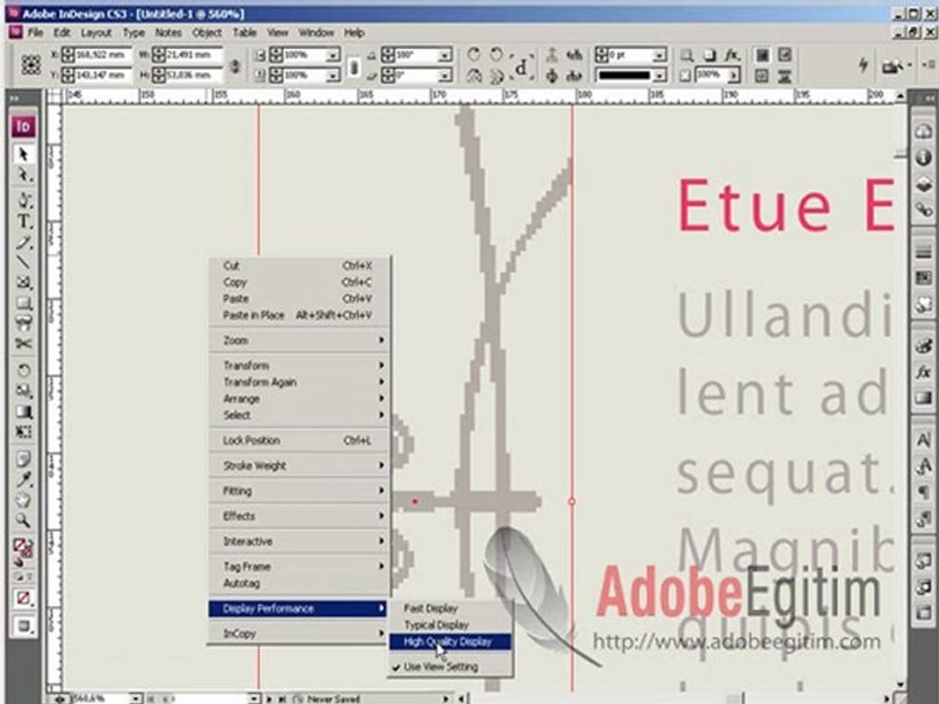This screenshot has width=939, height=704.
Task: Choose Autotag in context menu
Action: click(299, 583)
